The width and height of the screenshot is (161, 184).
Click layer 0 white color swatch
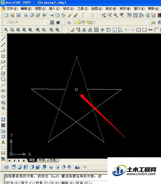point(92,23)
